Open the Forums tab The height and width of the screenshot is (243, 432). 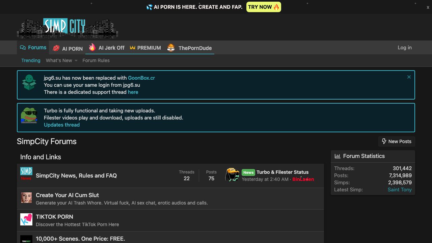pyautogui.click(x=33, y=48)
